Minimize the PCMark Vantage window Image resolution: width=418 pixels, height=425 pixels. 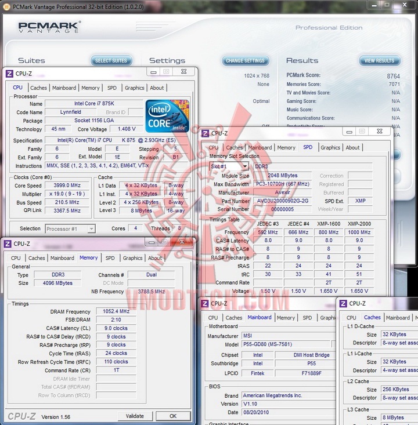click(374, 5)
